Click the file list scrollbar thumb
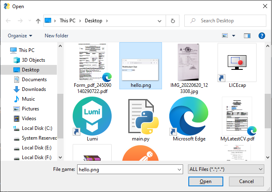The height and width of the screenshot is (192, 272). click(x=268, y=111)
